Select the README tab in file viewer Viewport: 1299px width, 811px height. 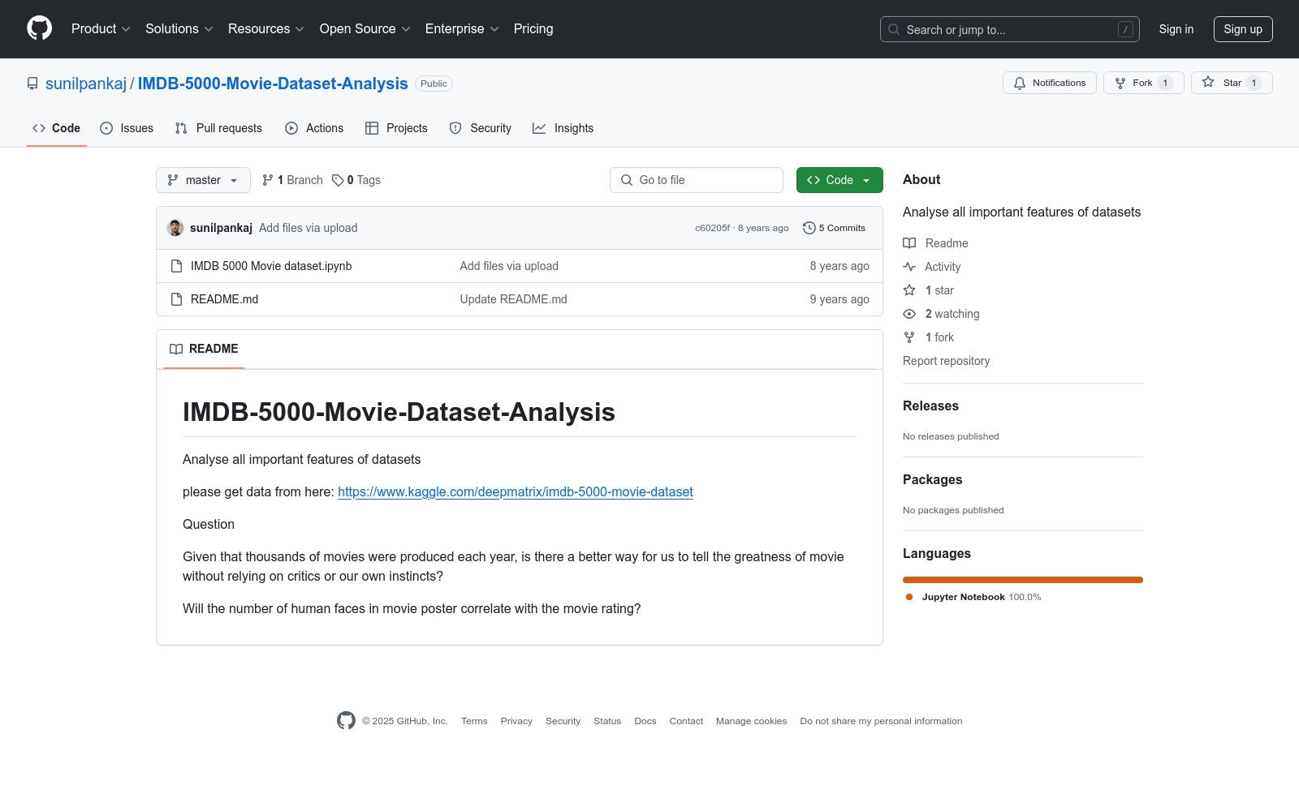point(204,349)
